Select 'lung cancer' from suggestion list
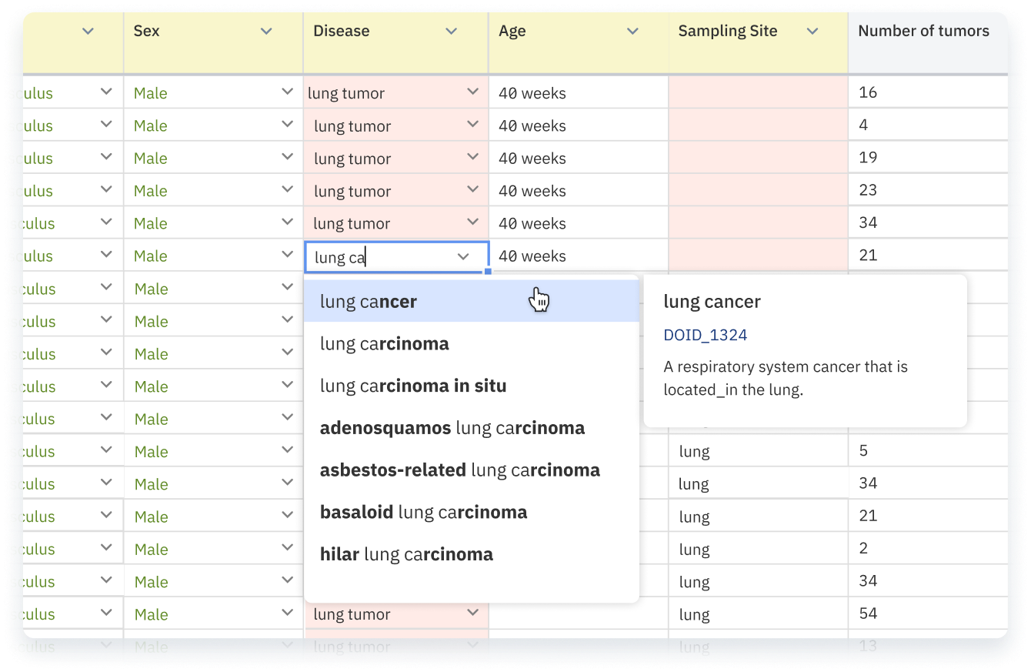 369,302
